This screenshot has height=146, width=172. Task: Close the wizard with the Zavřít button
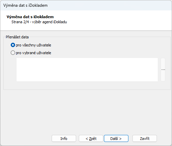(145, 139)
